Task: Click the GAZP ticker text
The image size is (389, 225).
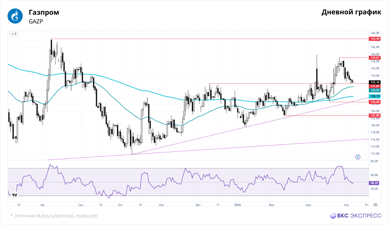Action: point(36,21)
